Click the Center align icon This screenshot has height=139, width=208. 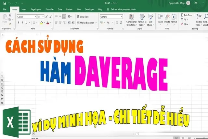(60, 23)
